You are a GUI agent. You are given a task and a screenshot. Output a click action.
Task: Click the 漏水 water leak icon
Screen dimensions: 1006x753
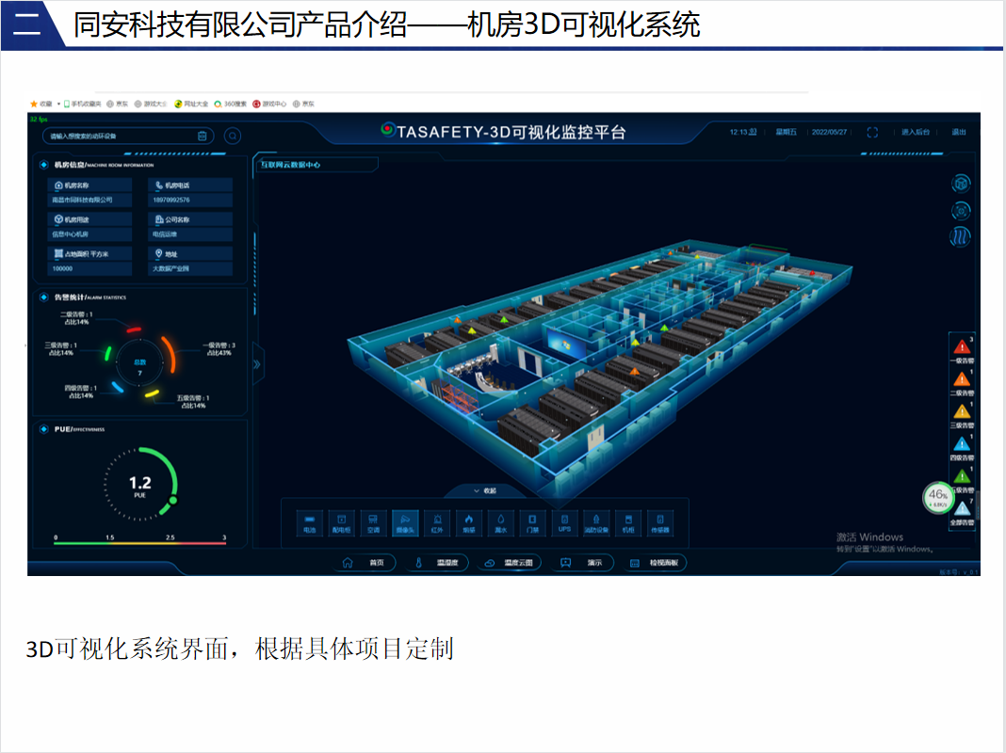click(x=500, y=522)
